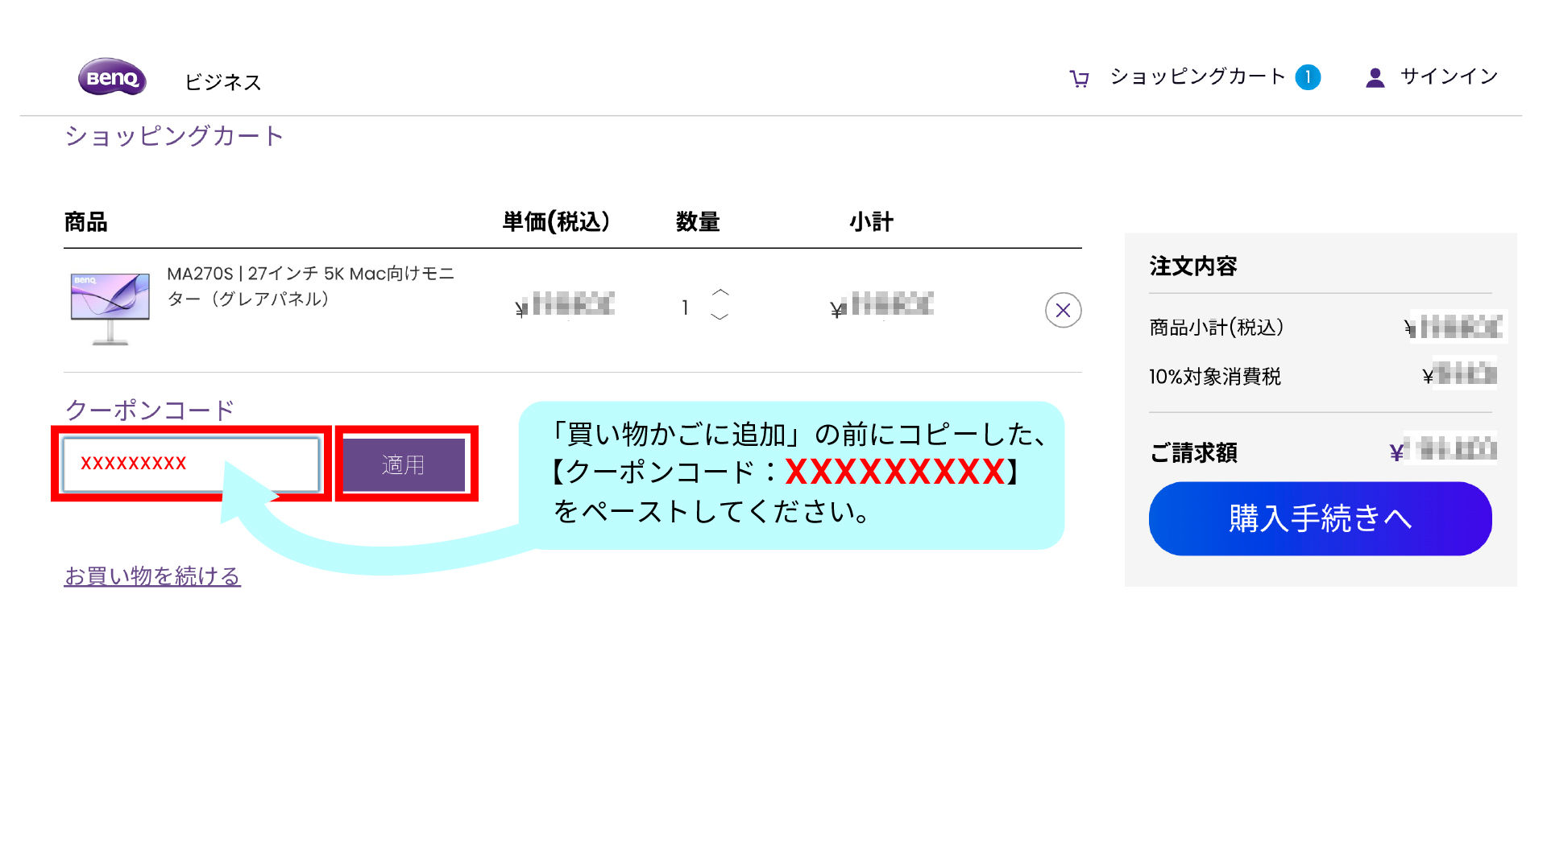Follow the お買い物を続ける link
1547x854 pixels.
(152, 576)
